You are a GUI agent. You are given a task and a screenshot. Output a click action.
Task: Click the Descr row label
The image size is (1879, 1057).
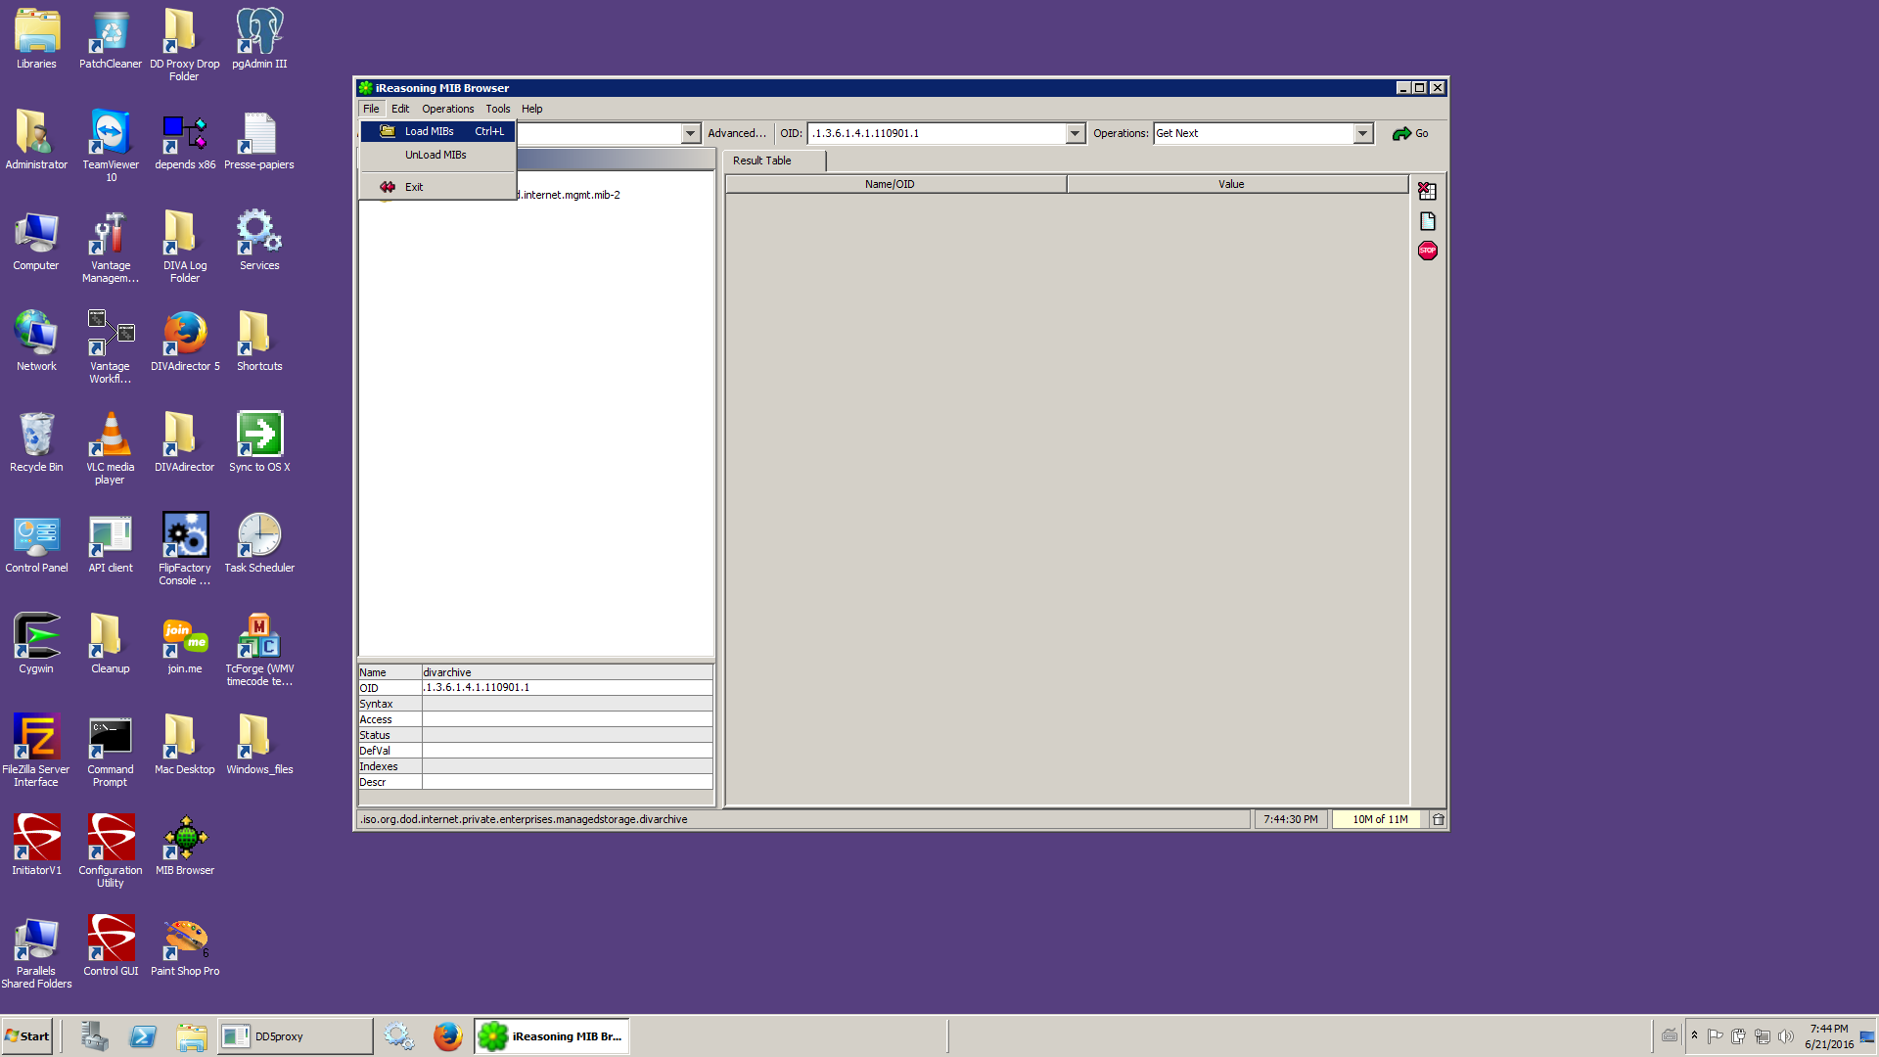(x=390, y=782)
